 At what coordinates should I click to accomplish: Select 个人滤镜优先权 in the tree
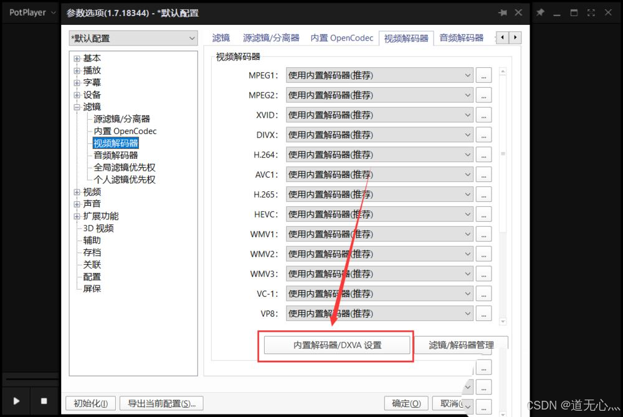(125, 180)
